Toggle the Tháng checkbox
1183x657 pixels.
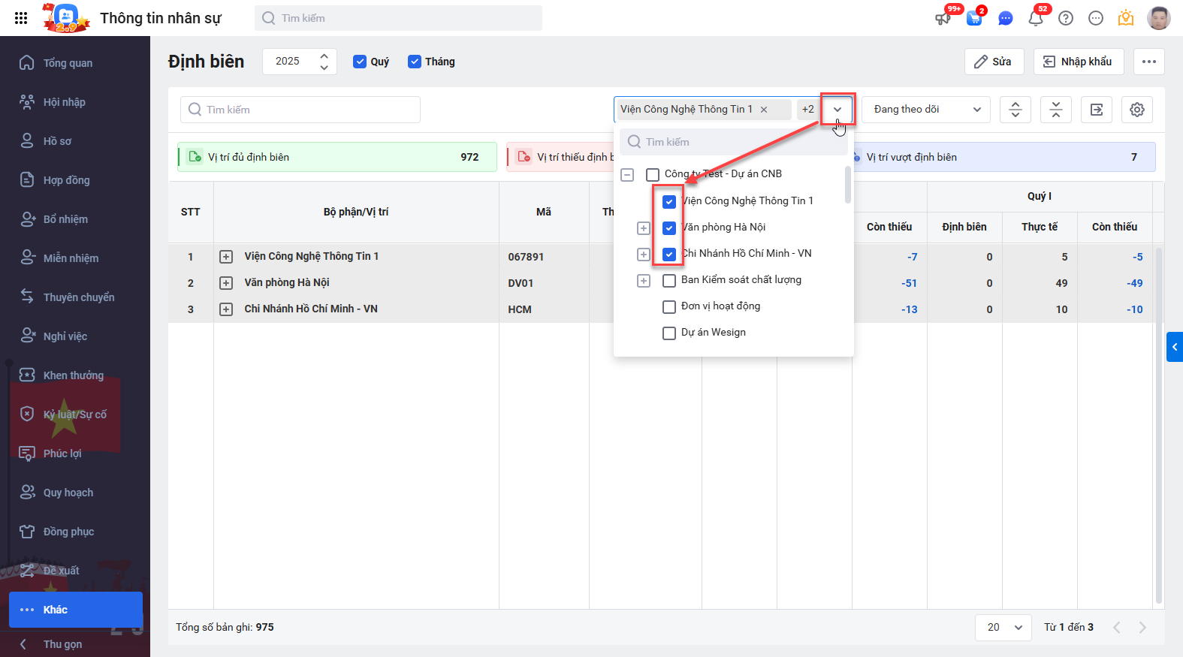click(415, 62)
